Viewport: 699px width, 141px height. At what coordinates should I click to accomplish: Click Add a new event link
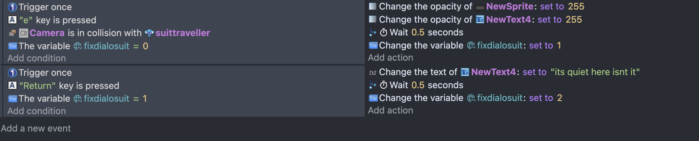click(36, 128)
